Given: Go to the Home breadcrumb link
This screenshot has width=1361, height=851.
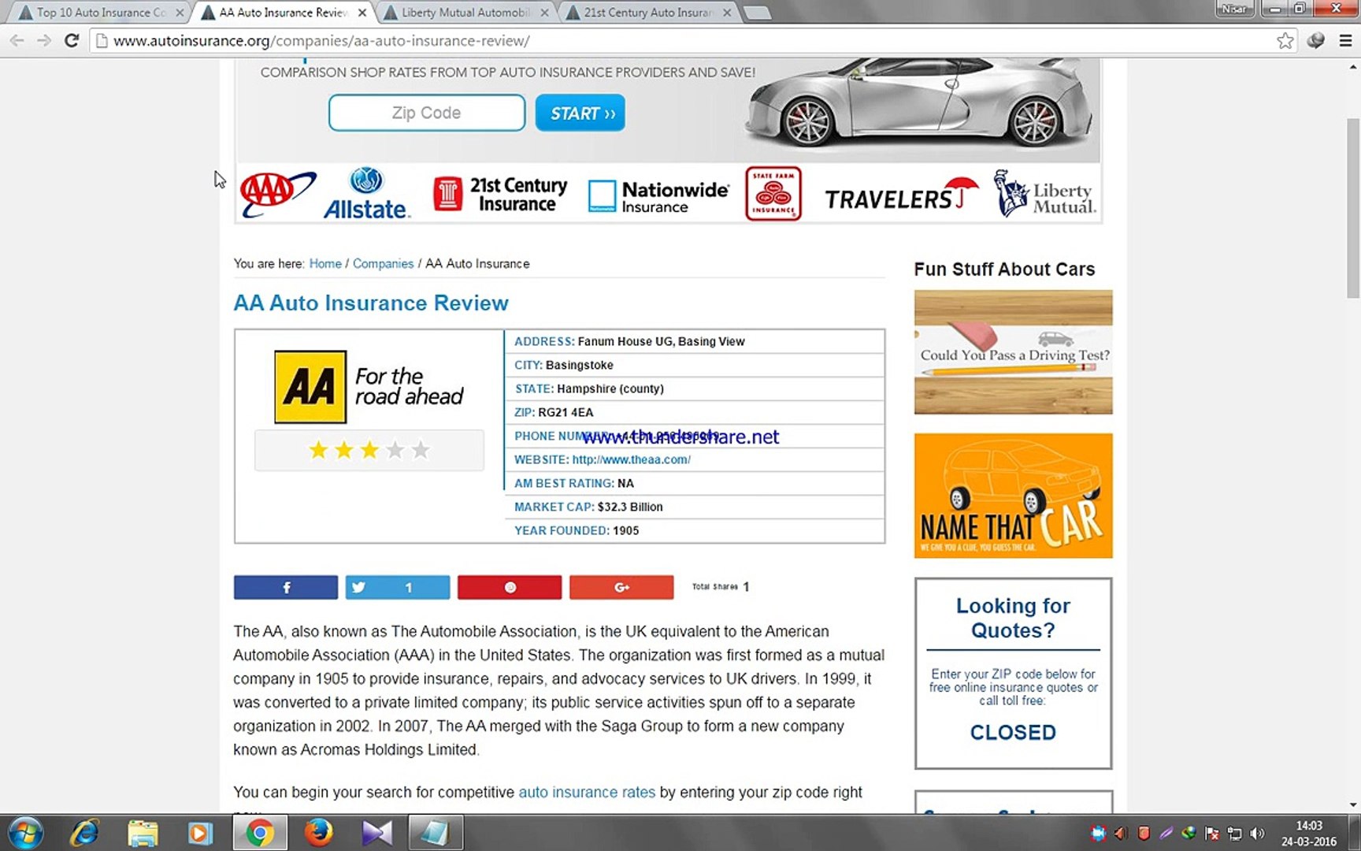Looking at the screenshot, I should click(325, 264).
